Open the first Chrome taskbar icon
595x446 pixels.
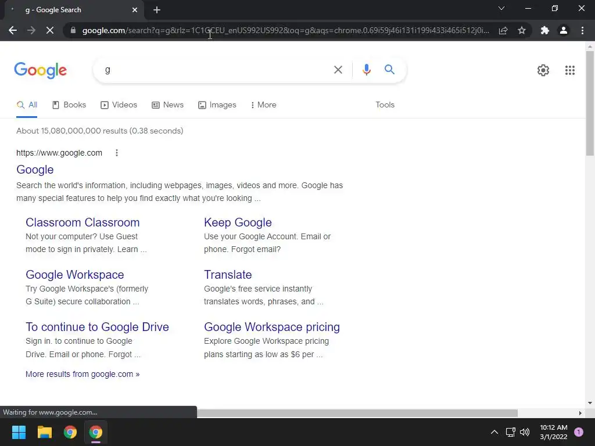point(70,432)
